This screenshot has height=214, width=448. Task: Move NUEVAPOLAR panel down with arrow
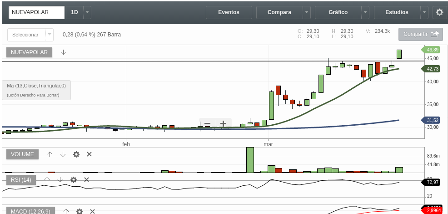(63, 52)
